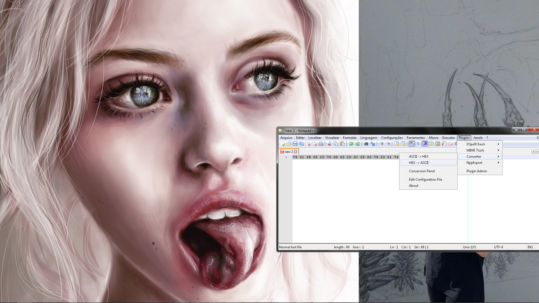Open the Janela menu
Viewport: 539px width, 303px height.
(478, 138)
